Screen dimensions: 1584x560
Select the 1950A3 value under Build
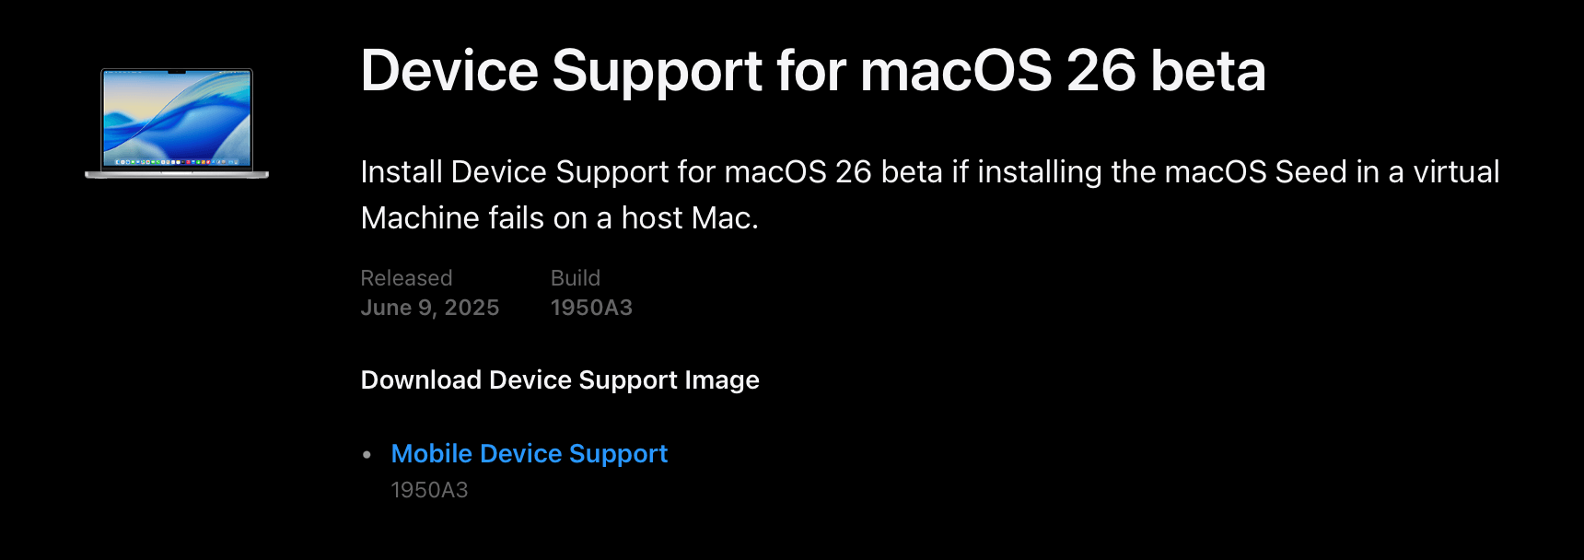point(591,308)
